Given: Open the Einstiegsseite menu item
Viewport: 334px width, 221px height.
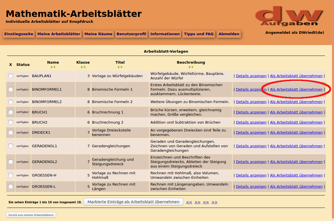Looking at the screenshot, I should coord(19,34).
